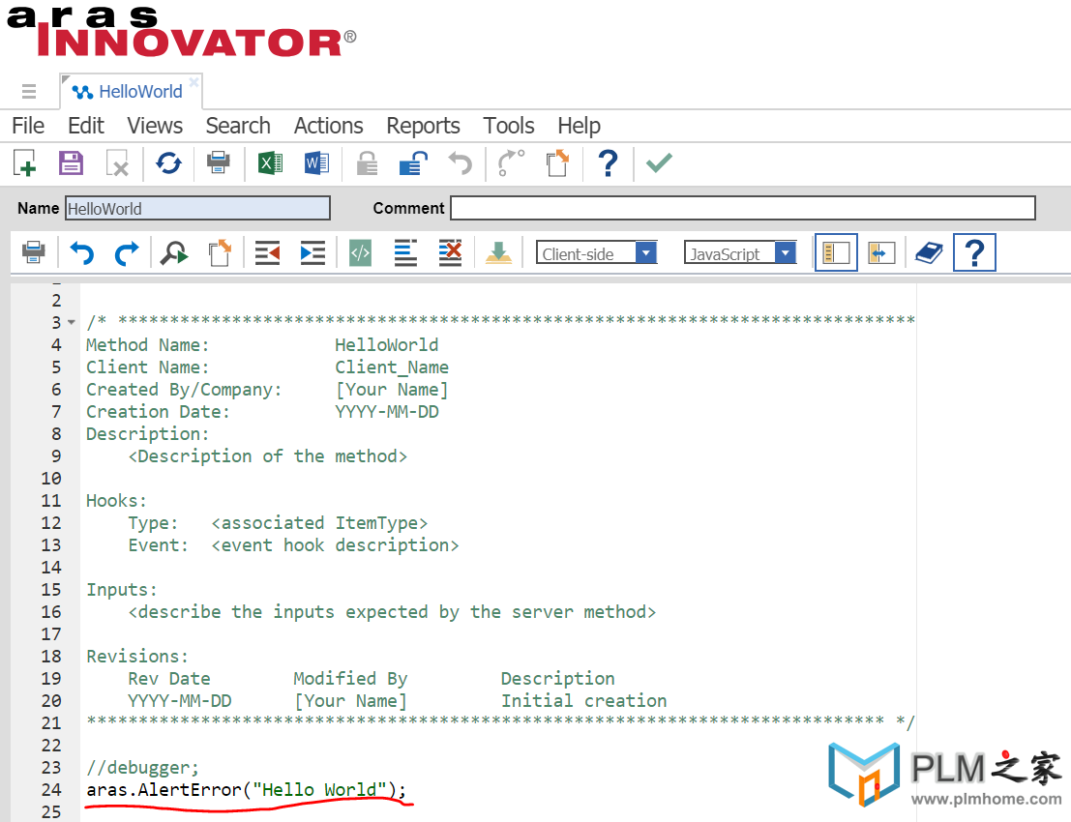Click the green checkmark icon

[659, 162]
